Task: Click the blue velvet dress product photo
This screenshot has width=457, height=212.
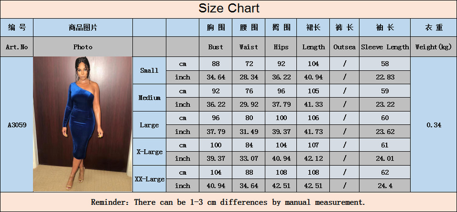Action: tap(83, 124)
